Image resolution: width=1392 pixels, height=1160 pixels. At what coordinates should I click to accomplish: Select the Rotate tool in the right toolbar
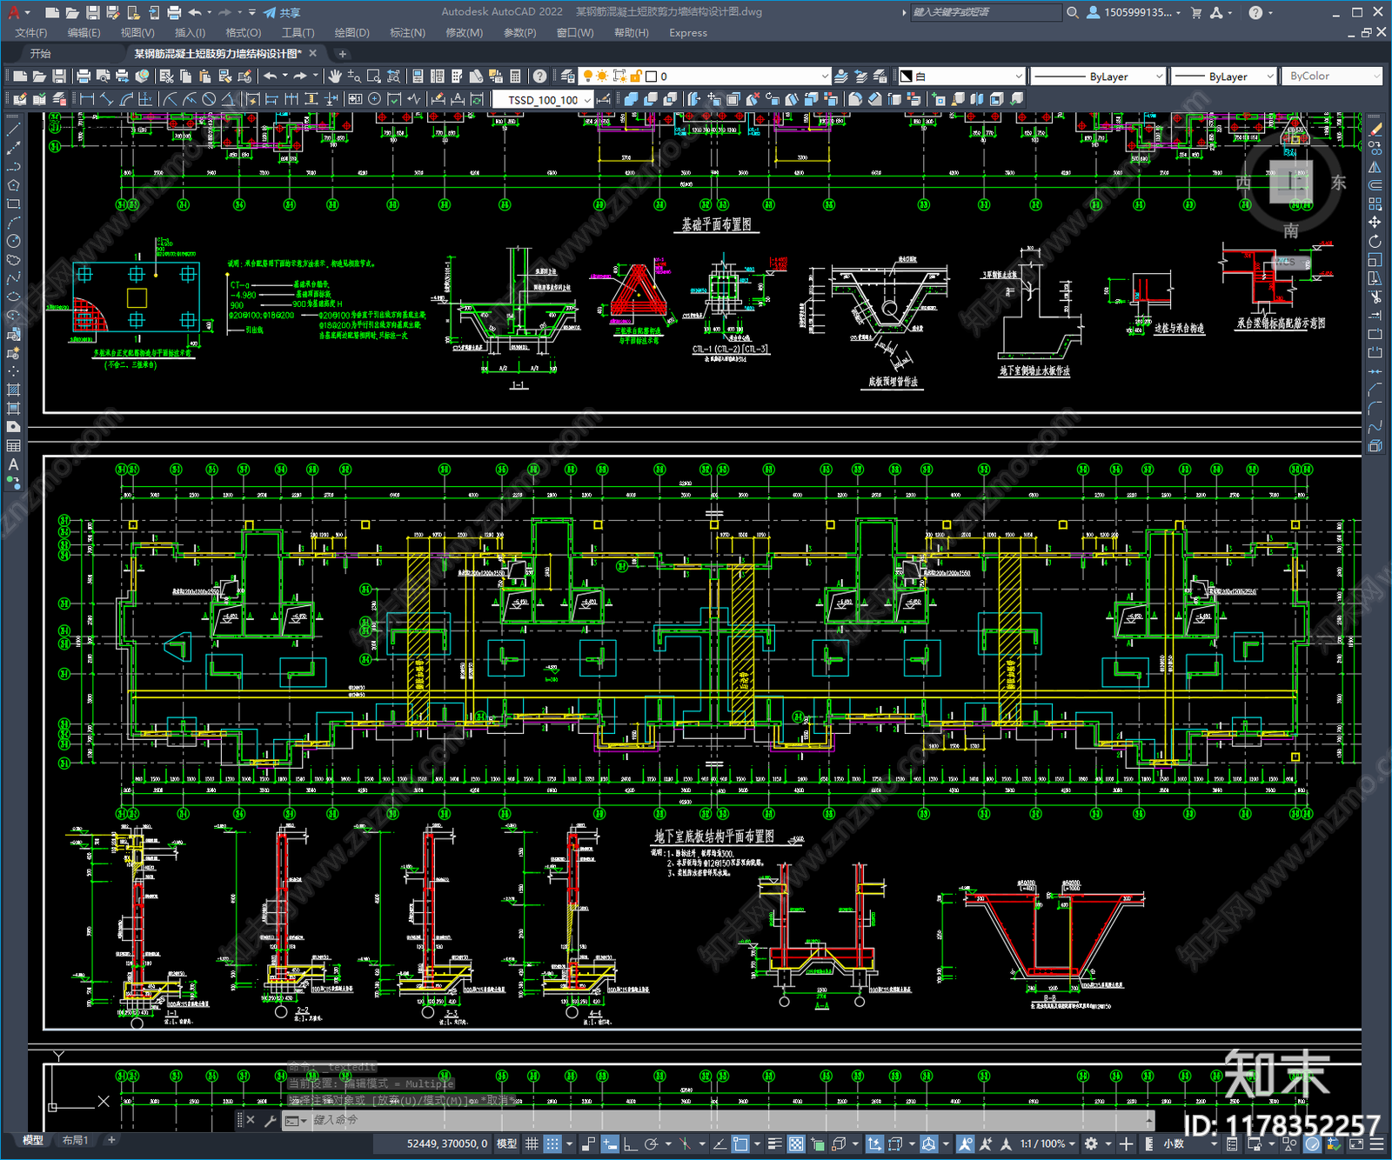click(1375, 241)
